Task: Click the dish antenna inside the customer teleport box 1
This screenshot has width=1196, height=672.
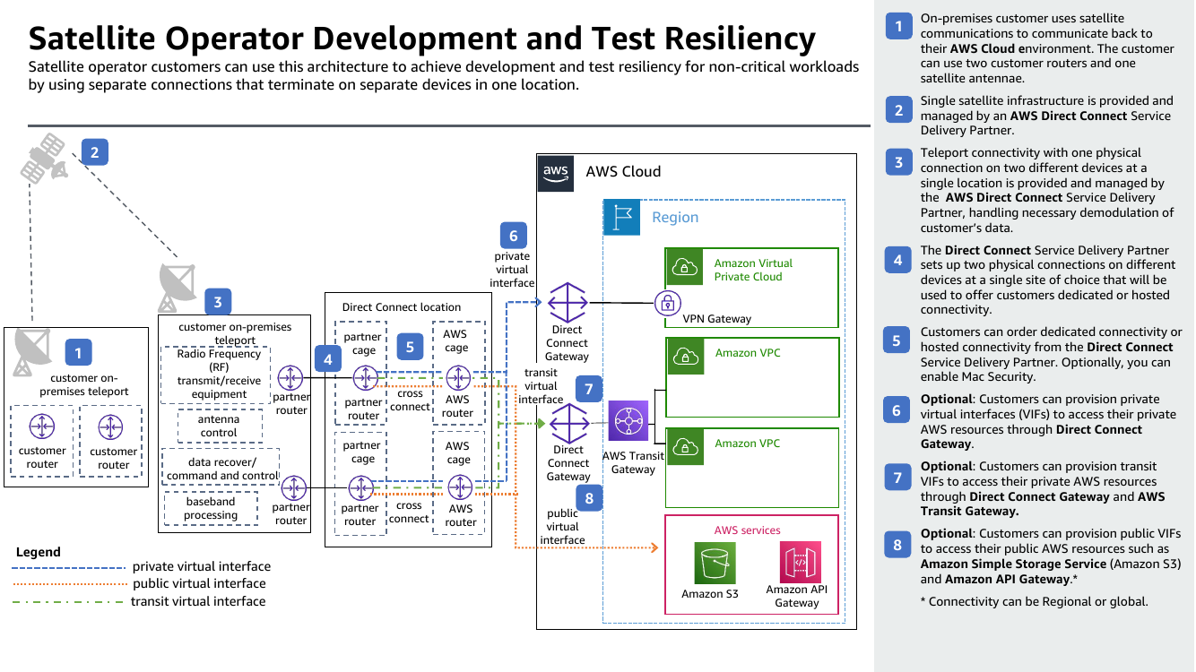Action: point(33,351)
